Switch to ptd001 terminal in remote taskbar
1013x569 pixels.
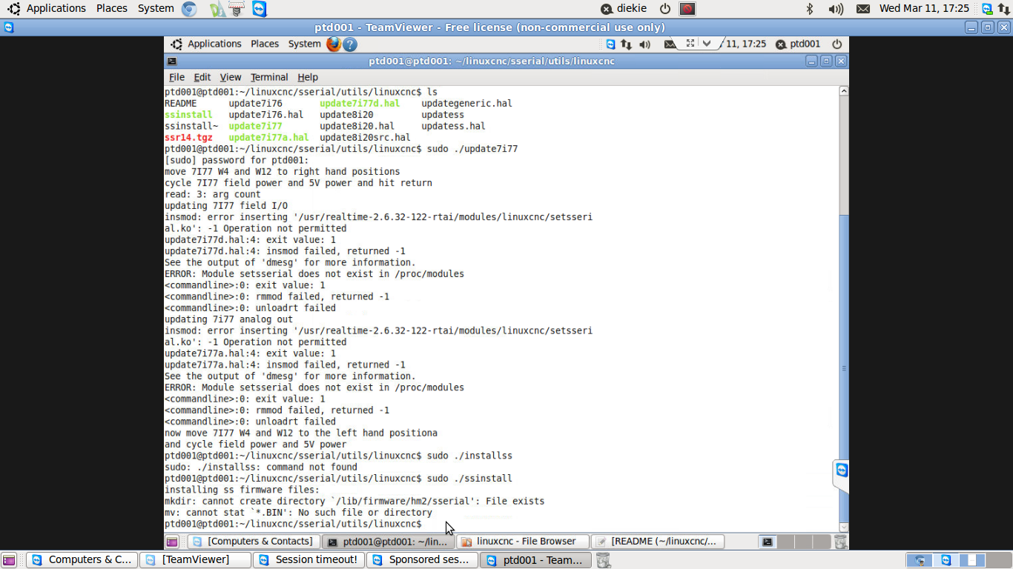(389, 542)
